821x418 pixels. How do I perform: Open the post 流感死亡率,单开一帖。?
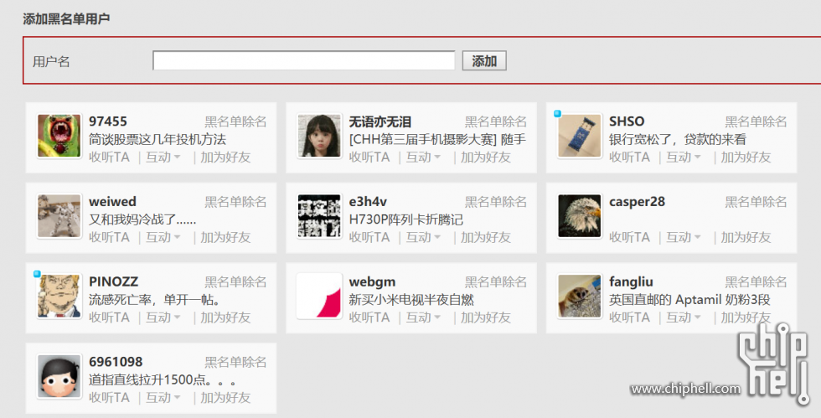pyautogui.click(x=154, y=300)
